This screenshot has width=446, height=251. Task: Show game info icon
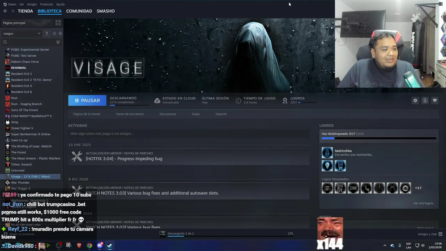pyautogui.click(x=425, y=100)
